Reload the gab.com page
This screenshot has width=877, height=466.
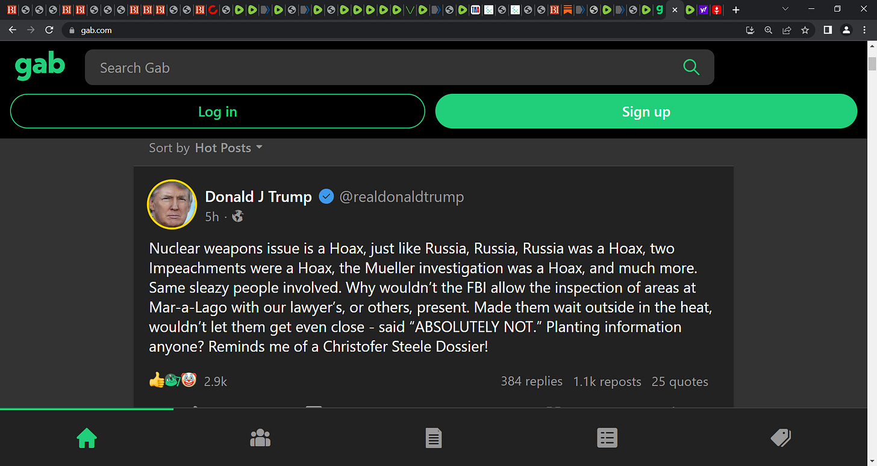(x=49, y=30)
